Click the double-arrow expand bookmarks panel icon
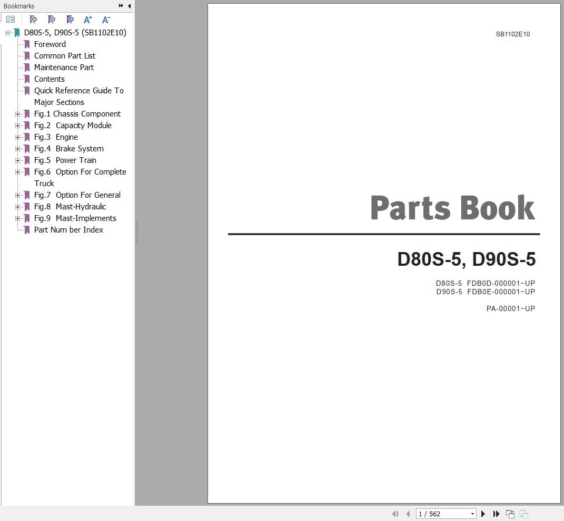Viewport: 564px width, 521px height. [x=121, y=6]
